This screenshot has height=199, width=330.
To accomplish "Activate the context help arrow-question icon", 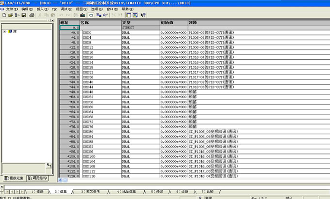I will (143, 15).
